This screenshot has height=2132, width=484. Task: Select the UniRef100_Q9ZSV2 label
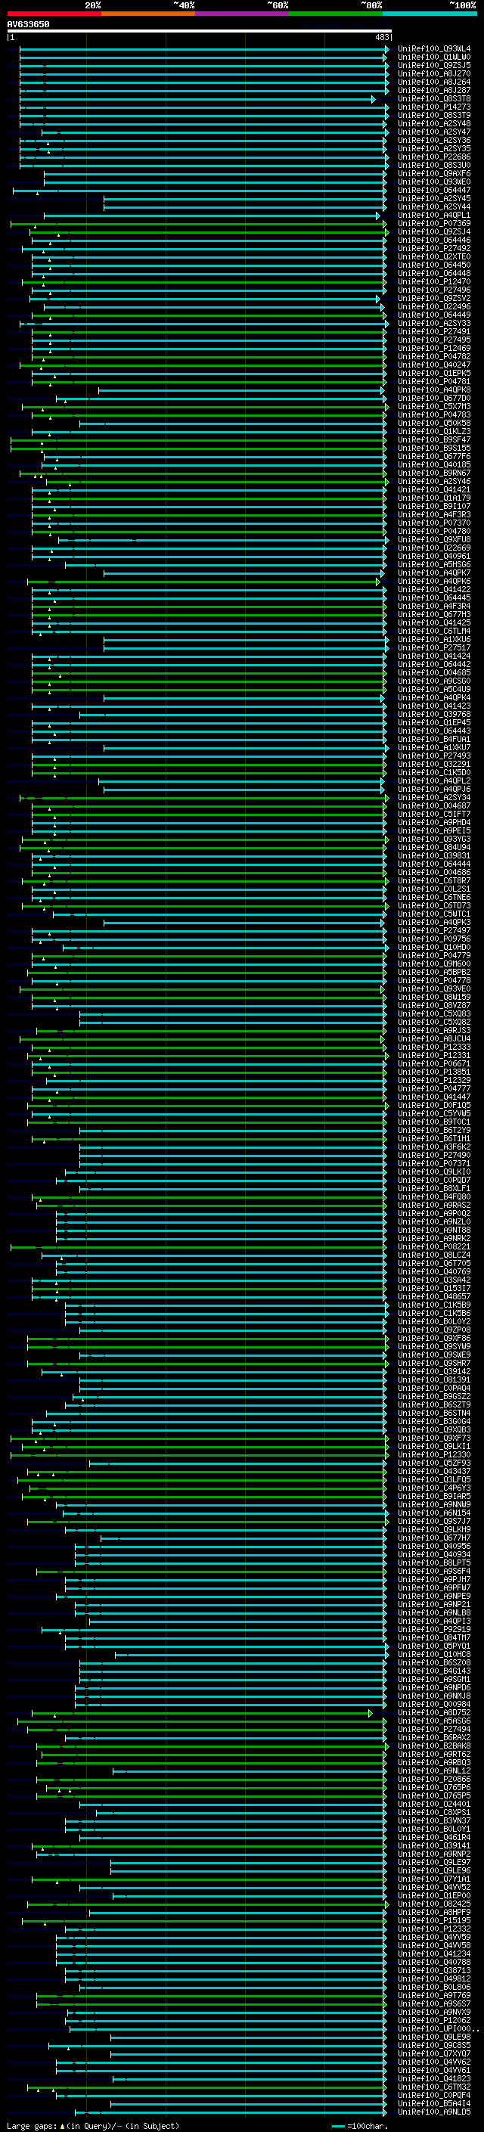434,298
